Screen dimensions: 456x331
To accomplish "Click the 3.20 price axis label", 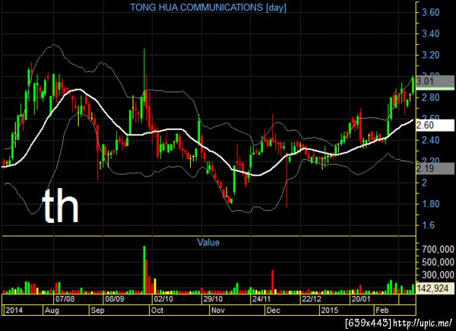I will pyautogui.click(x=431, y=55).
